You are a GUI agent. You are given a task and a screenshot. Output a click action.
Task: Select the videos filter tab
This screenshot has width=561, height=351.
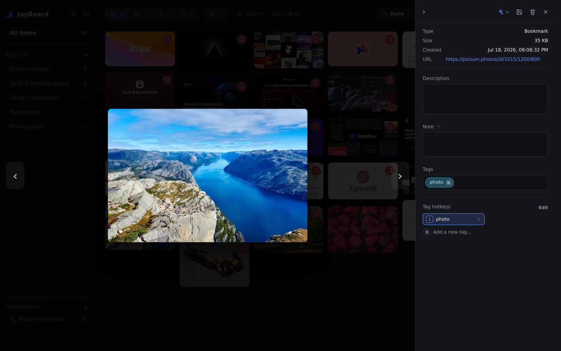[x=163, y=14]
